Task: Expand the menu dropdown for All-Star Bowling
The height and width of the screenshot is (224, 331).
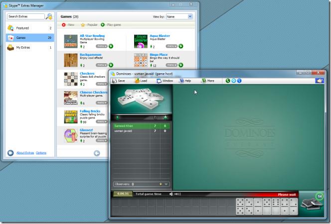Action: tap(102, 46)
